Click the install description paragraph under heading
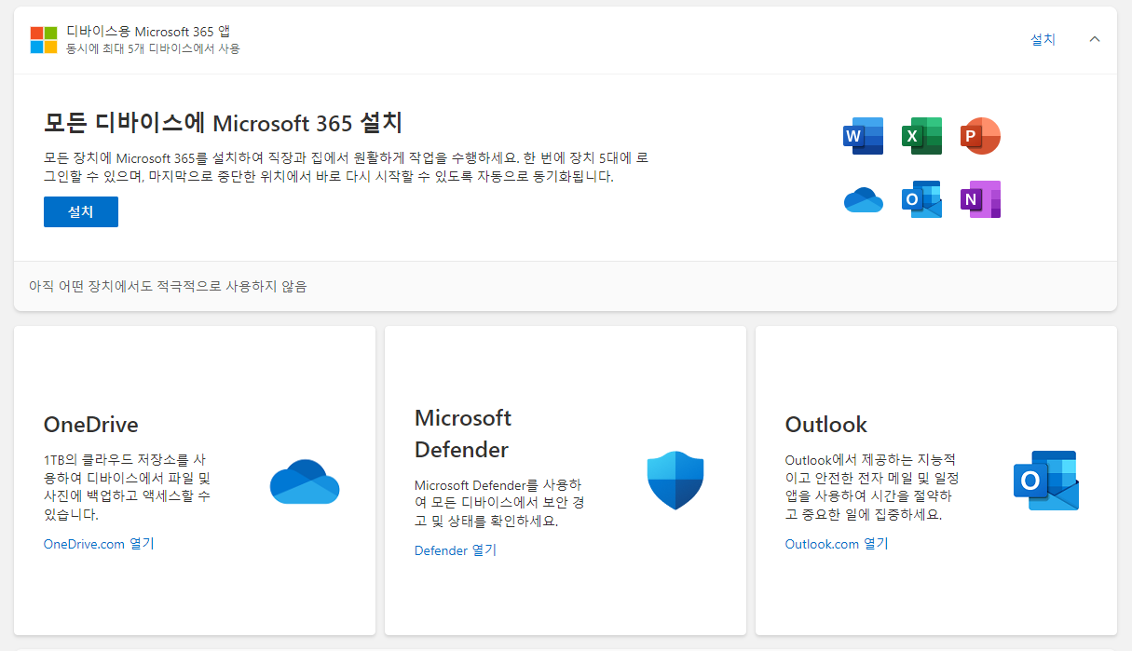The image size is (1132, 651). click(347, 167)
